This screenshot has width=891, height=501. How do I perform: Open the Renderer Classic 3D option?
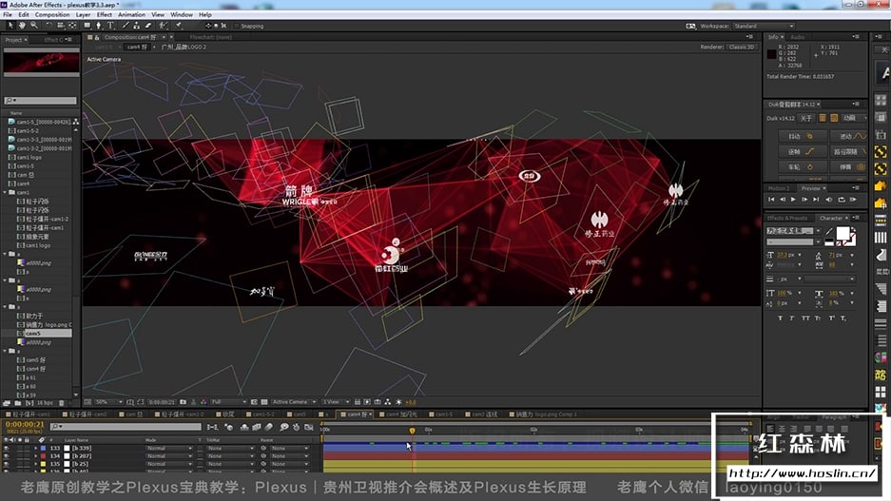tap(742, 48)
